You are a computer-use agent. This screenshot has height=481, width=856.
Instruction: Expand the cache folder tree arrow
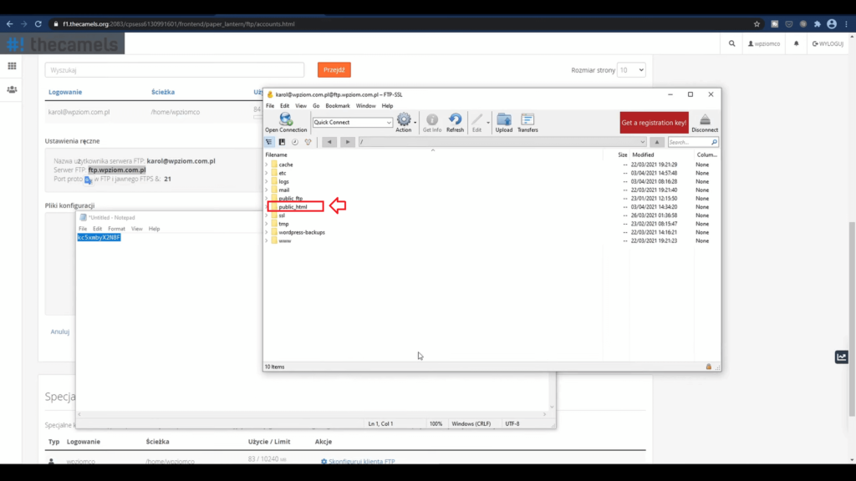(x=267, y=165)
